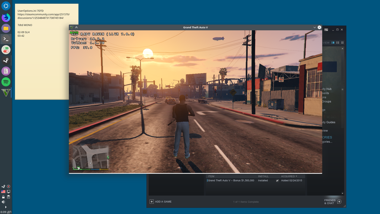Click the 'Added 02/24/2015' acquired date
The height and width of the screenshot is (214, 380).
(292, 180)
